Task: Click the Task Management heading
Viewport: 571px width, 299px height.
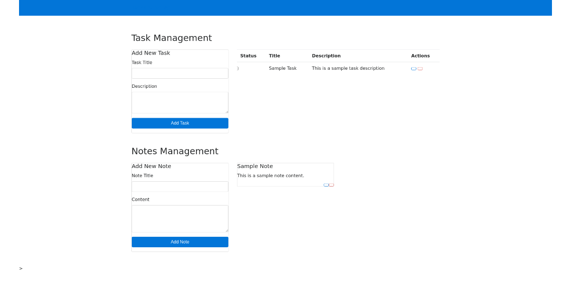Action: point(171,38)
